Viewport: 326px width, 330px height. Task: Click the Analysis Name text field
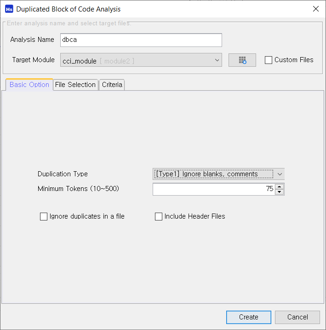141,40
